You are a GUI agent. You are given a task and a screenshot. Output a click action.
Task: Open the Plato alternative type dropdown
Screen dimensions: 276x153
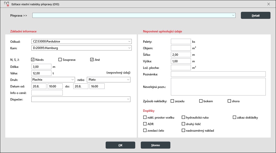(128, 80)
